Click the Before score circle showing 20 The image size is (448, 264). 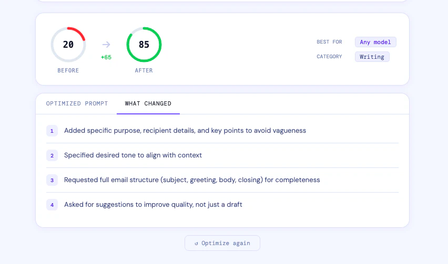point(68,45)
